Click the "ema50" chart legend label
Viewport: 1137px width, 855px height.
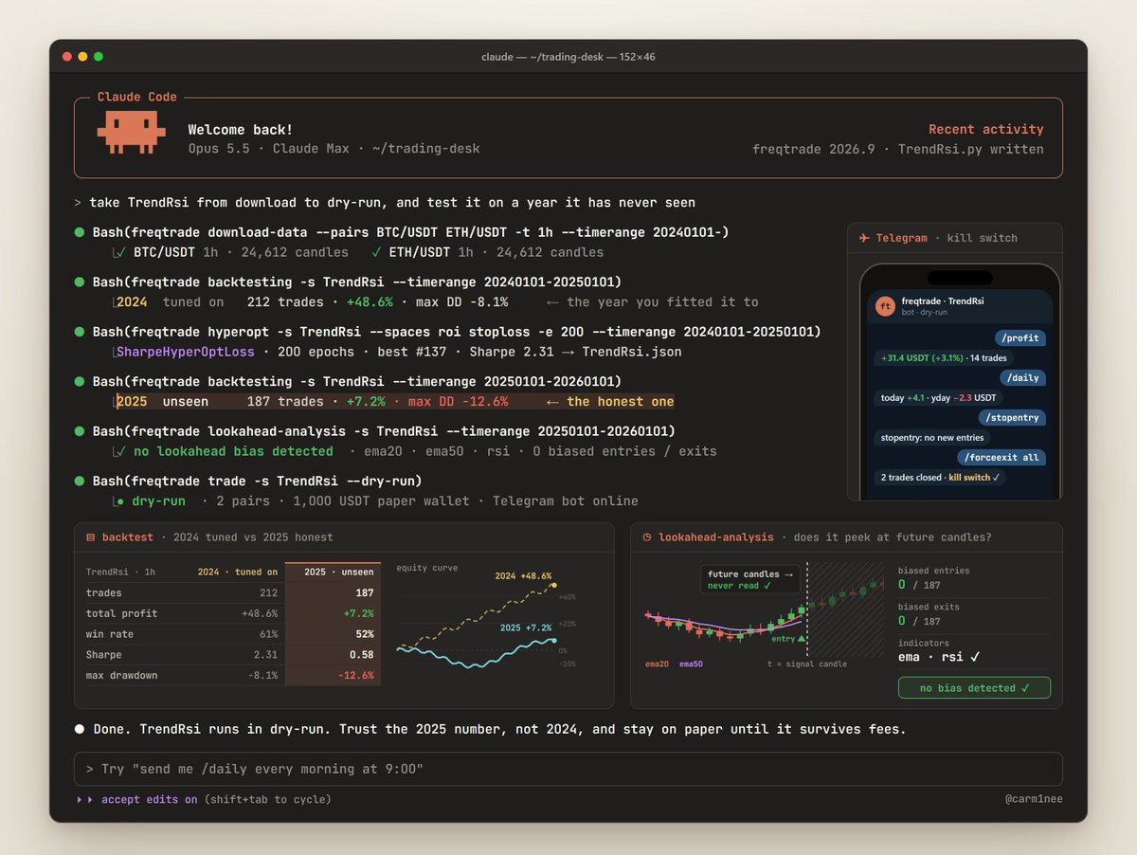691,664
